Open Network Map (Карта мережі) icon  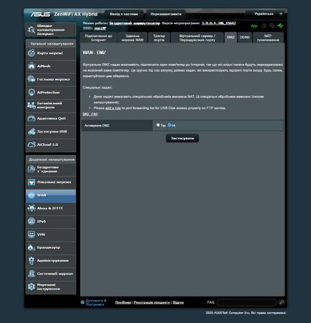pos(31,53)
